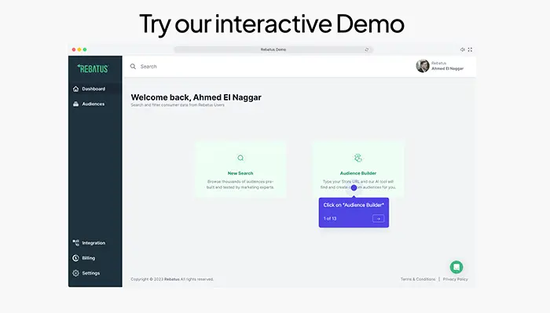Click the Rebatus Demo address bar
Image resolution: width=550 pixels, height=313 pixels.
pos(273,49)
